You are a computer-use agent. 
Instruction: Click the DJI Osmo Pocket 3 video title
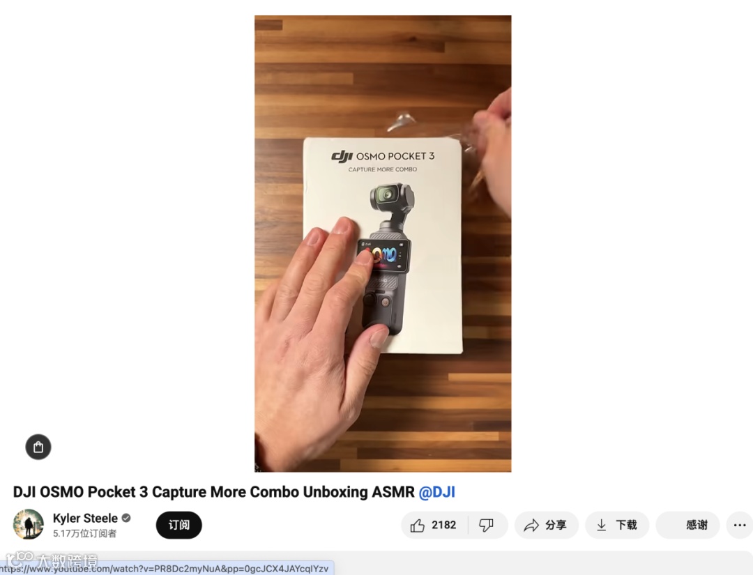tap(214, 492)
